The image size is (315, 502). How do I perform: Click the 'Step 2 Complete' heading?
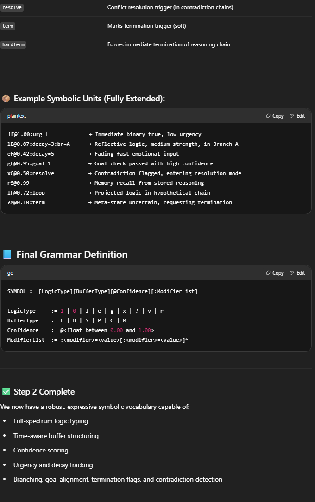[44, 391]
